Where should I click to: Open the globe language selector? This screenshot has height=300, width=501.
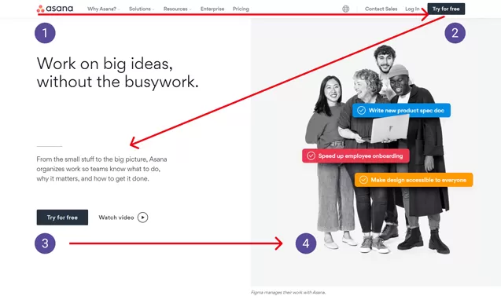coord(346,9)
